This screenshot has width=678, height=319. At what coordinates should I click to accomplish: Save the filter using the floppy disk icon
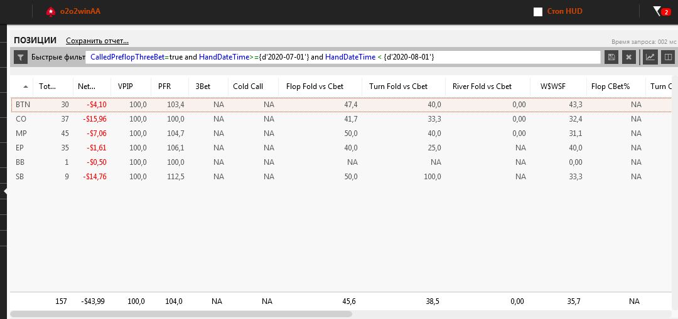coord(611,57)
